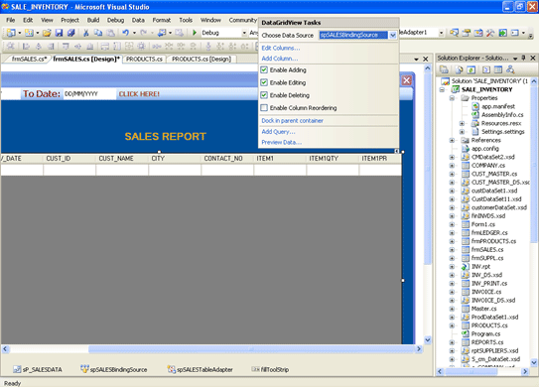This screenshot has width=539, height=387.
Task: Open the Debug menu
Action: (115, 20)
